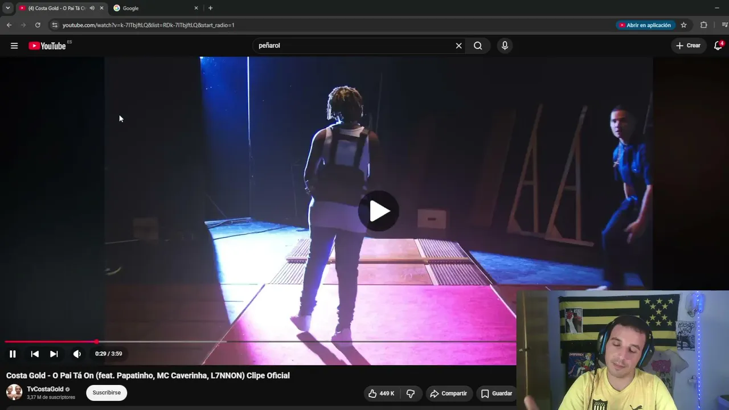Go to YouTube home via the logo
The image size is (729, 410).
pos(47,46)
